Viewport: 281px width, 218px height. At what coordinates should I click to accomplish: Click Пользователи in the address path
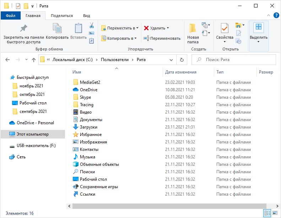114,60
